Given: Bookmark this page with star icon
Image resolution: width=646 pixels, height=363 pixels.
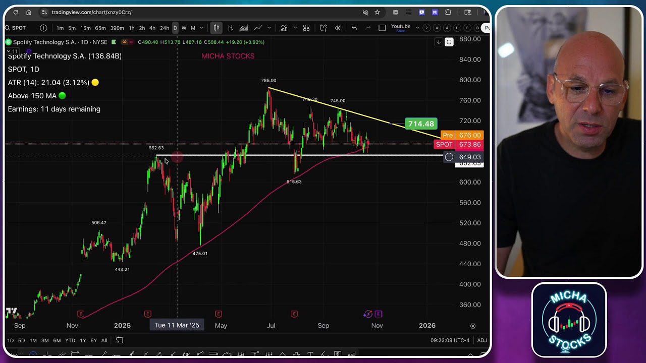Looking at the screenshot, I should (377, 12).
